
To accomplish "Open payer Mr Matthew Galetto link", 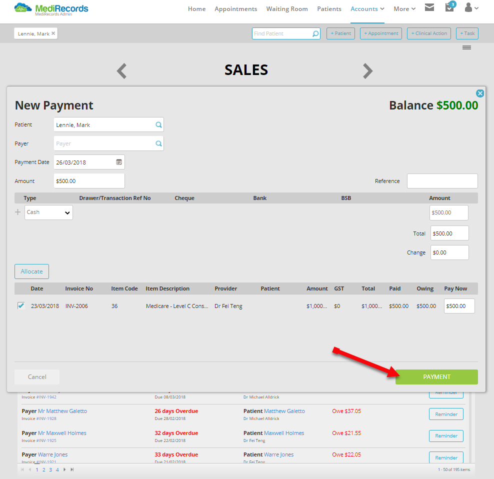I will click(62, 411).
